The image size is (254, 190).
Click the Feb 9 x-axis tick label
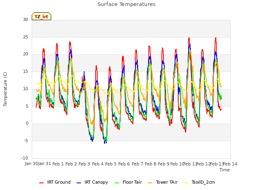tap(164, 164)
